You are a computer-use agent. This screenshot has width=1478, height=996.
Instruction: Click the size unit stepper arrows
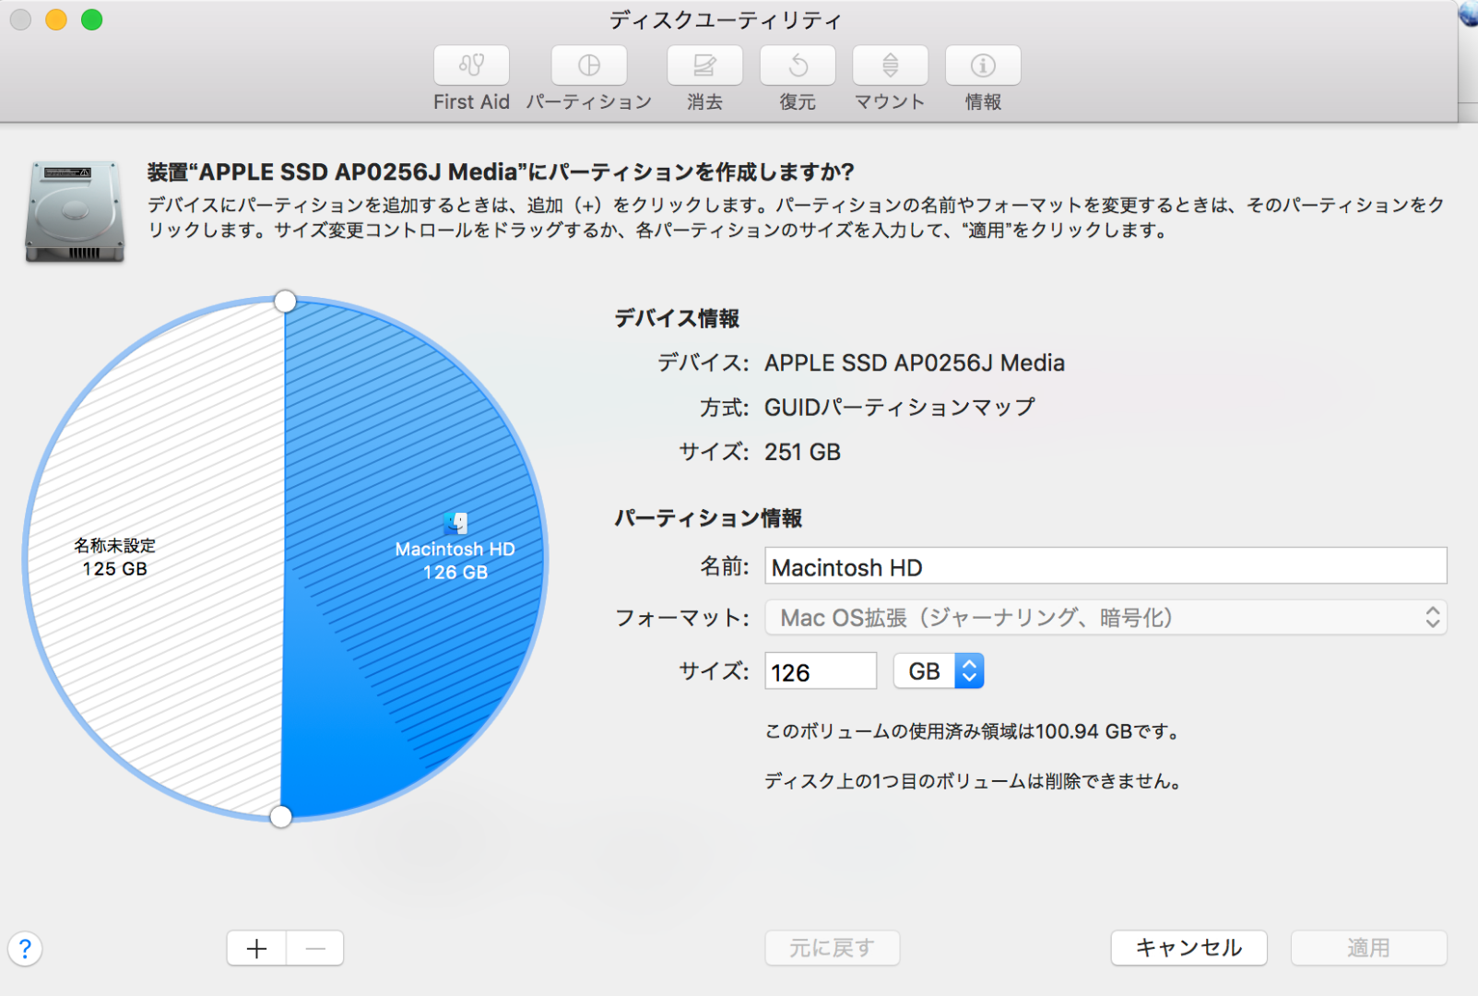967,670
